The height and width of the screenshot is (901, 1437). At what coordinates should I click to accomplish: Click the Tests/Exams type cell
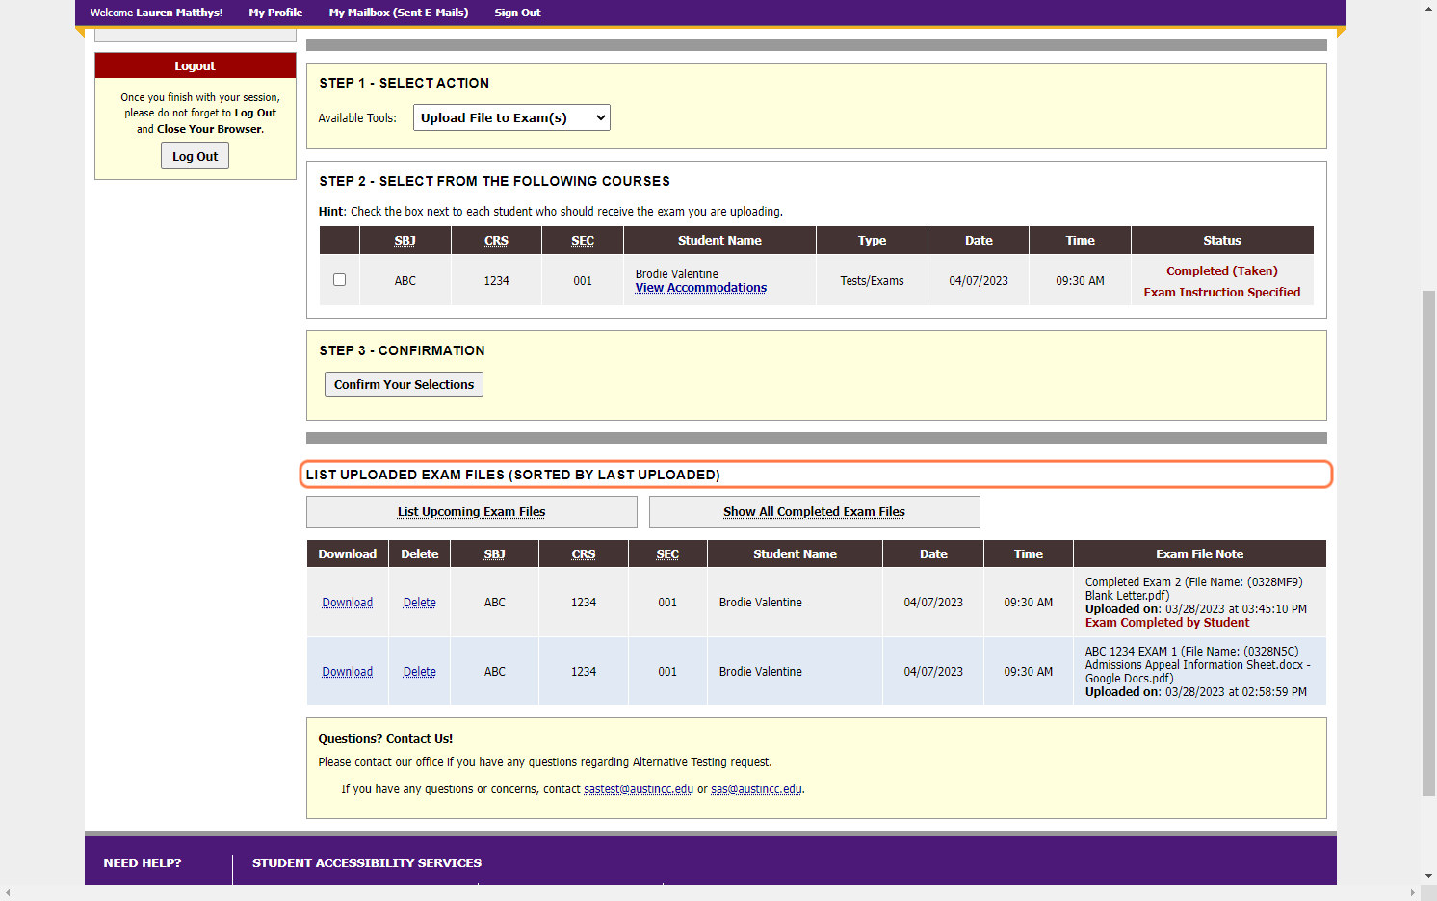click(x=872, y=281)
